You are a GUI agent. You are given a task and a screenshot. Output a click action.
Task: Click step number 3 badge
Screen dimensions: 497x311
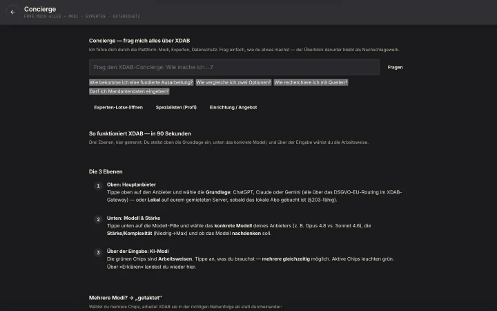pos(98,253)
